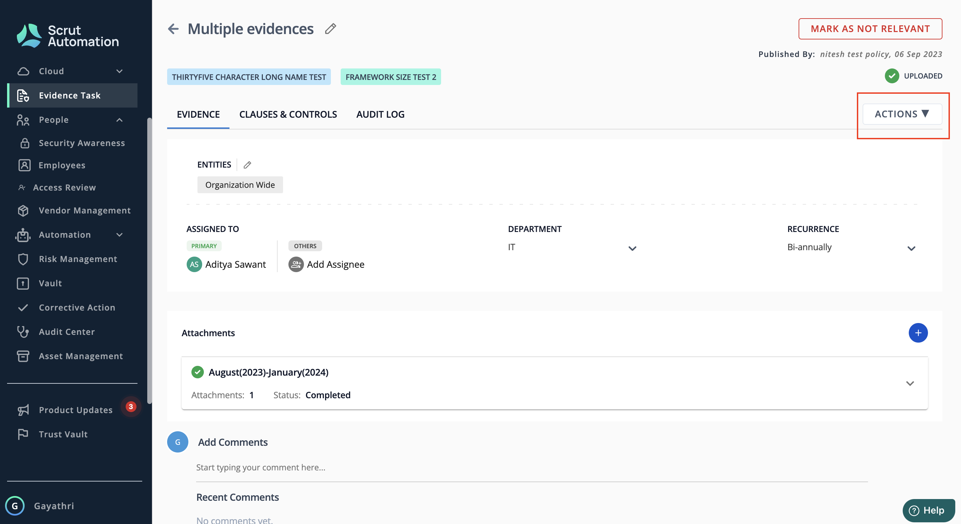Switch to the Evidence tab
Viewport: 961px width, 524px height.
click(198, 114)
